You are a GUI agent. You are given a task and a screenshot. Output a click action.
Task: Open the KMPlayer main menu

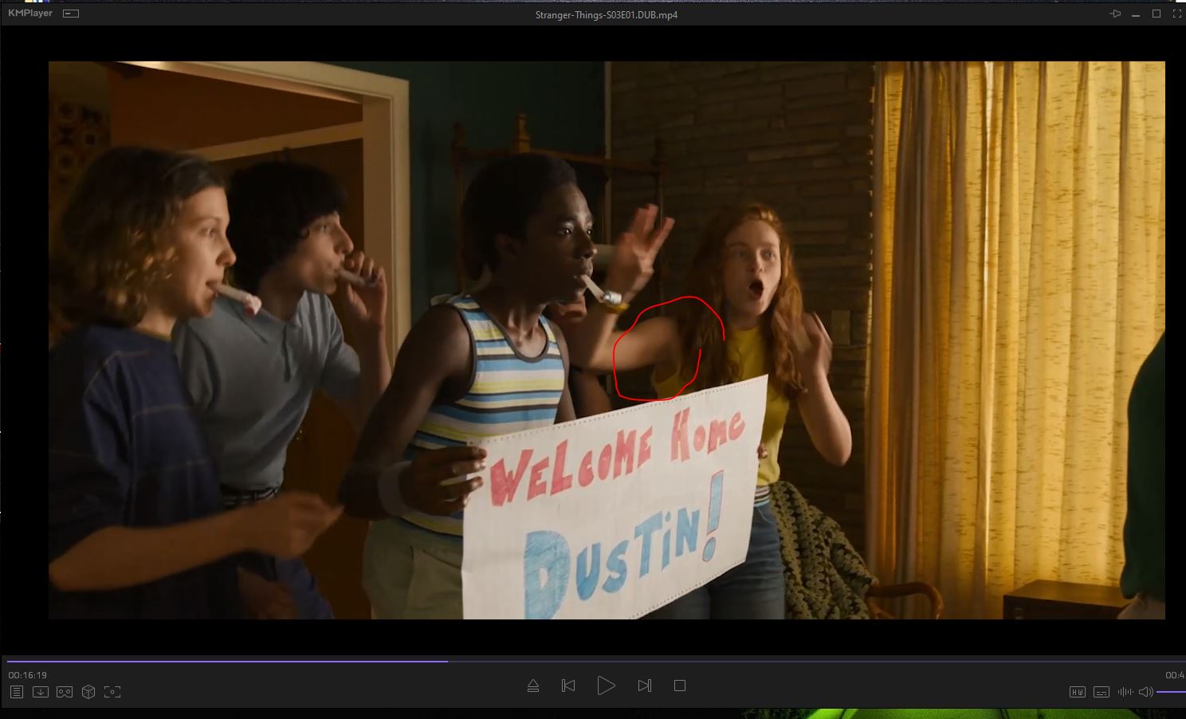30,14
